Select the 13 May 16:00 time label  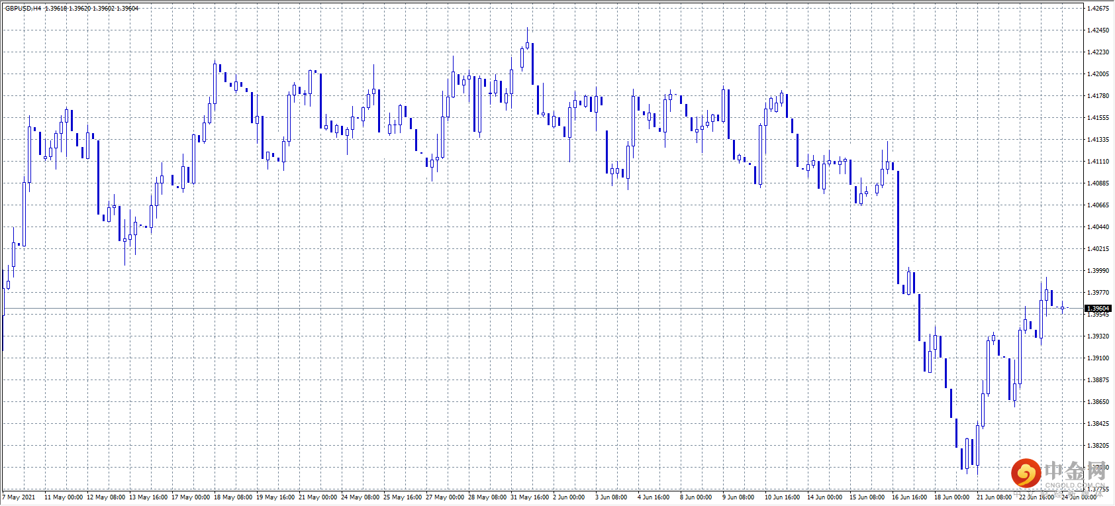(148, 497)
